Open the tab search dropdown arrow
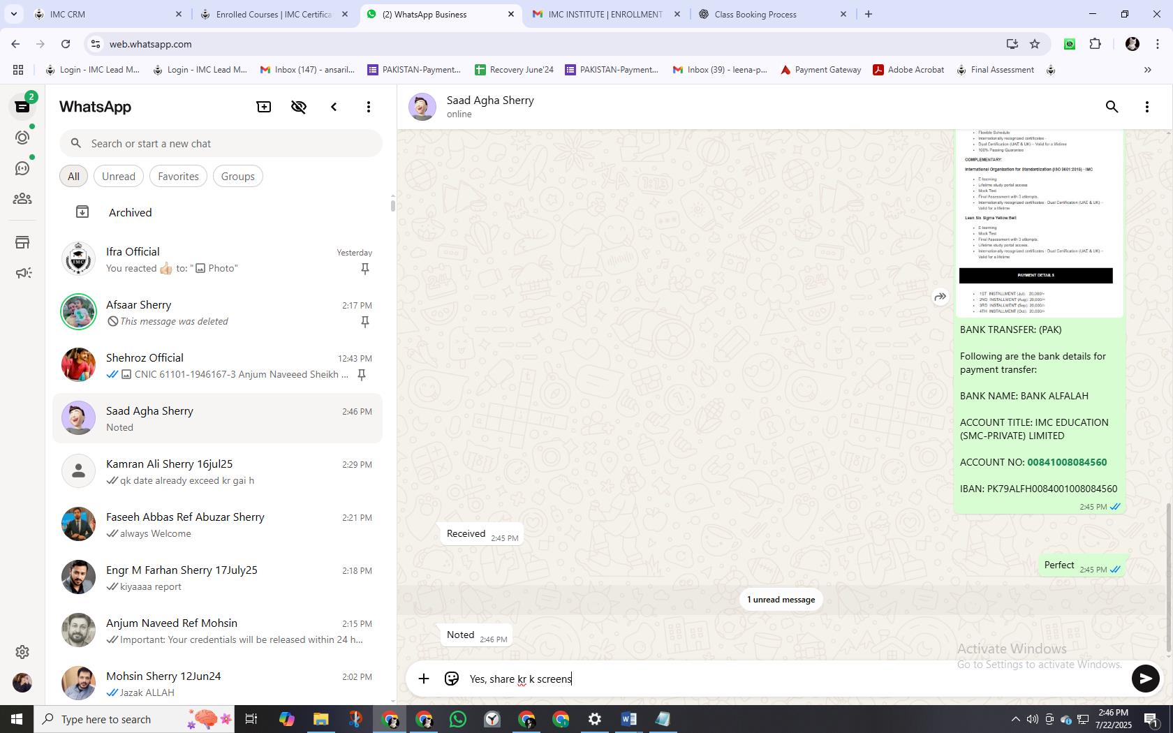 (x=13, y=14)
